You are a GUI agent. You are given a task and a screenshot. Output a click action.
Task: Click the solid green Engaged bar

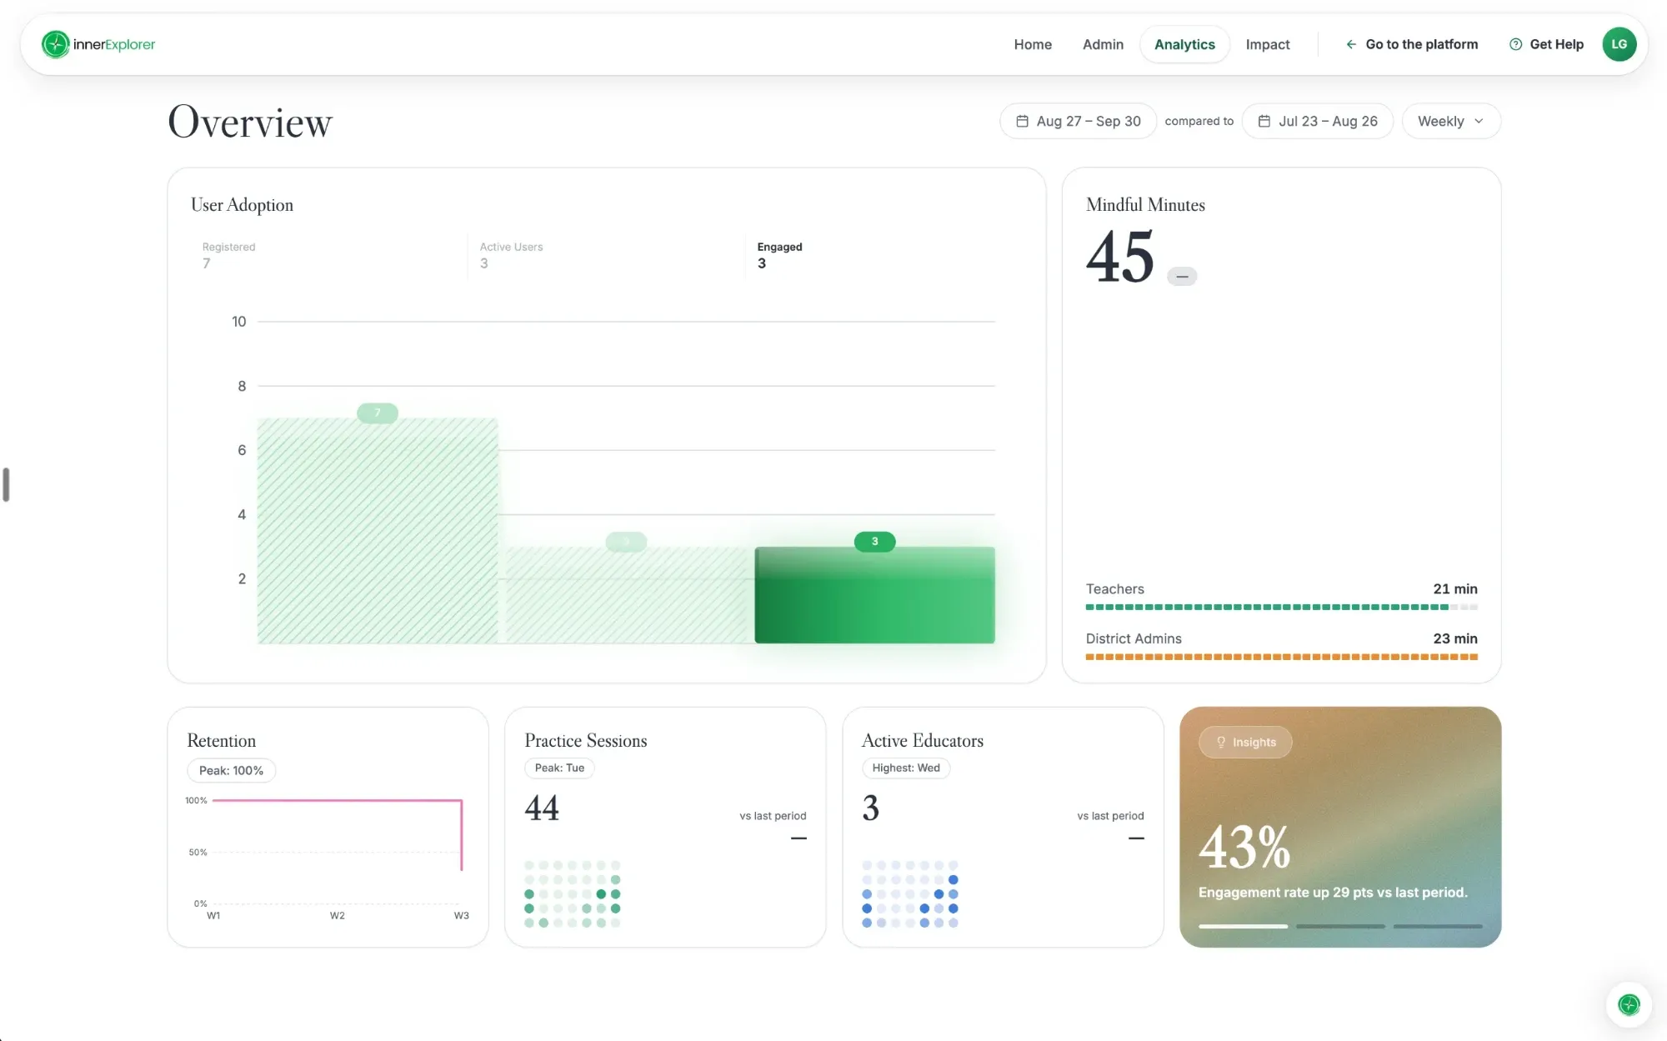click(x=874, y=595)
